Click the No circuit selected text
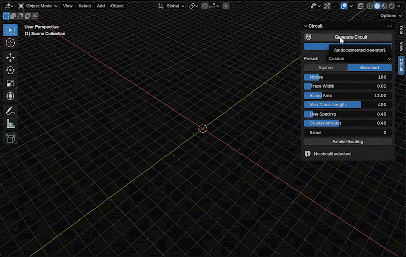This screenshot has height=257, width=406. coord(332,154)
